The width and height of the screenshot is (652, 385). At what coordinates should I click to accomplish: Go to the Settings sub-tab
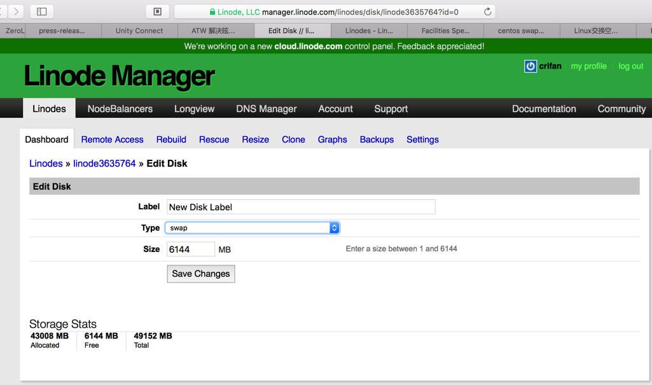pos(422,139)
